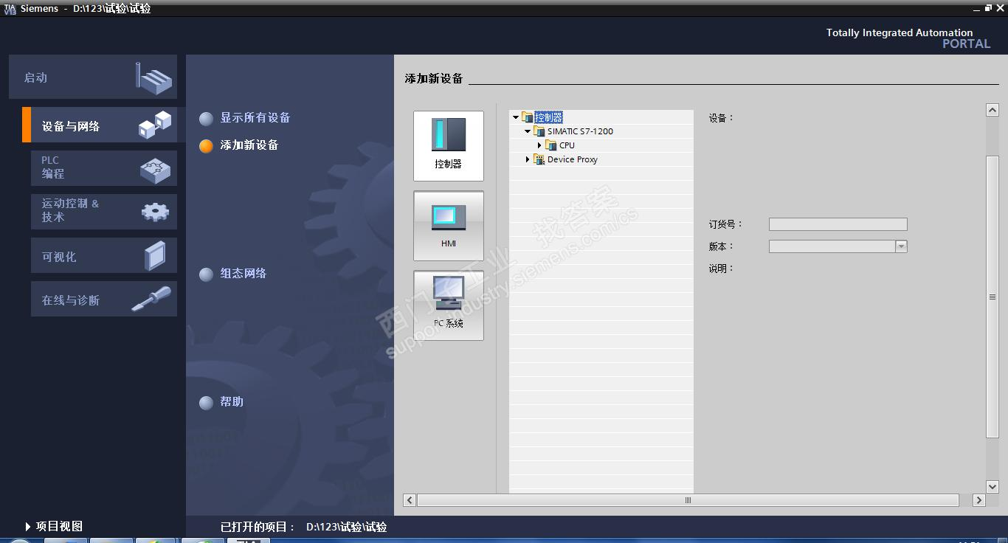Select the orange 添加新设备 bullet marker
The height and width of the screenshot is (543, 1008).
206,146
